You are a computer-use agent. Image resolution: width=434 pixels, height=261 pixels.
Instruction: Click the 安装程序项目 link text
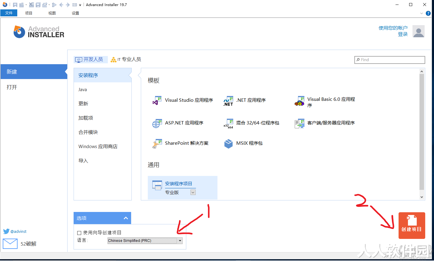coord(179,184)
